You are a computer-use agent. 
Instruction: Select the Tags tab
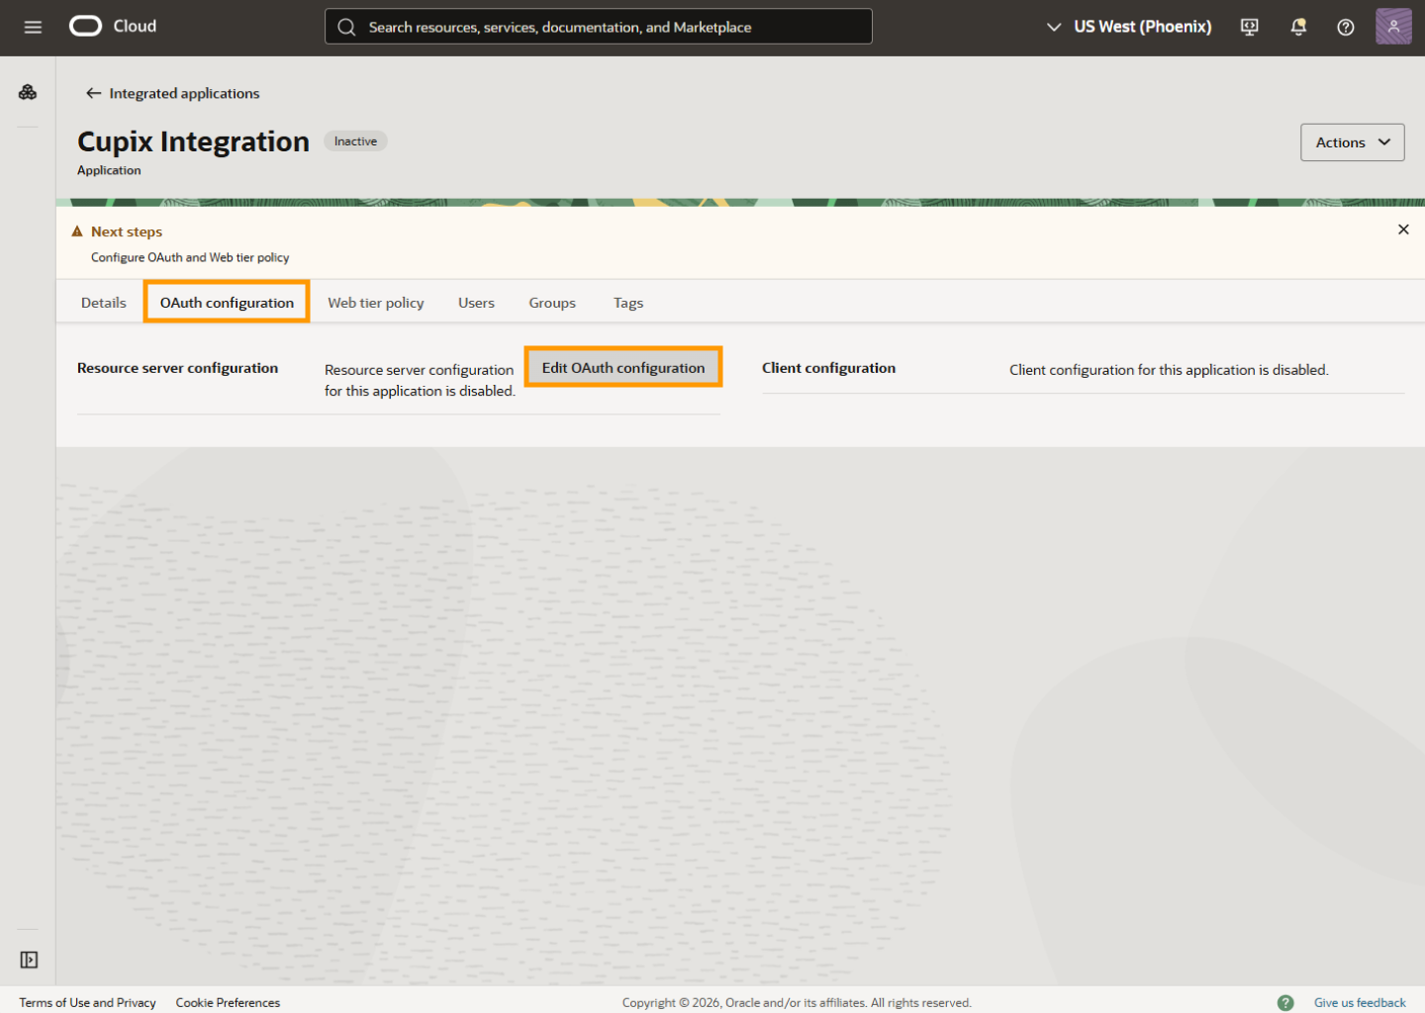click(x=628, y=303)
